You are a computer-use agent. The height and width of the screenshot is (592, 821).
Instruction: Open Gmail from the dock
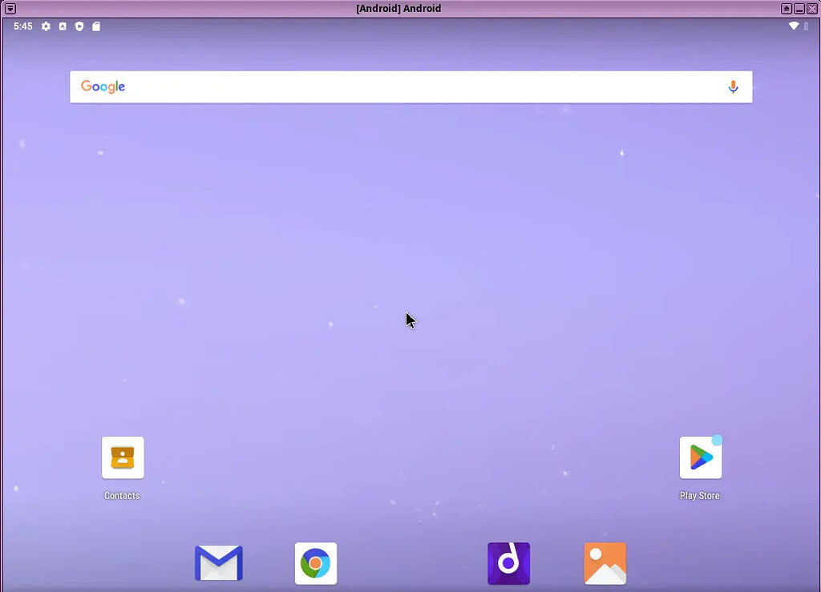click(218, 563)
